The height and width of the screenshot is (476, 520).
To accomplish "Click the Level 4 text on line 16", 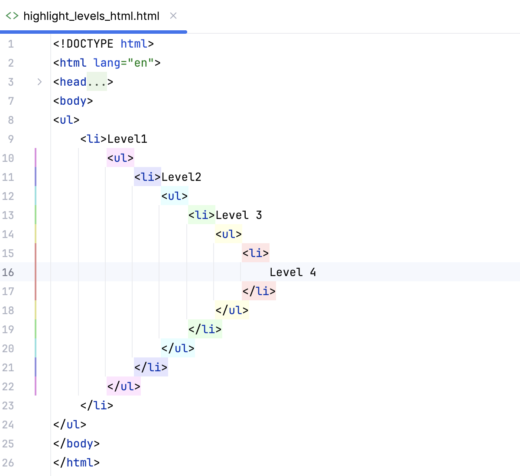I will (293, 272).
